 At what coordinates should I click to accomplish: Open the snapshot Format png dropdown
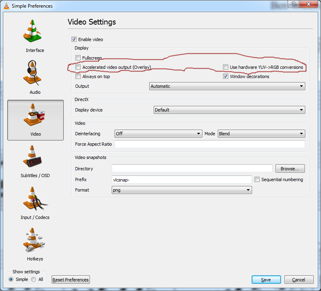181,190
